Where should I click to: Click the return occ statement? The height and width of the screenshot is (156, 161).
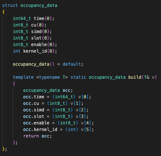[37, 136]
